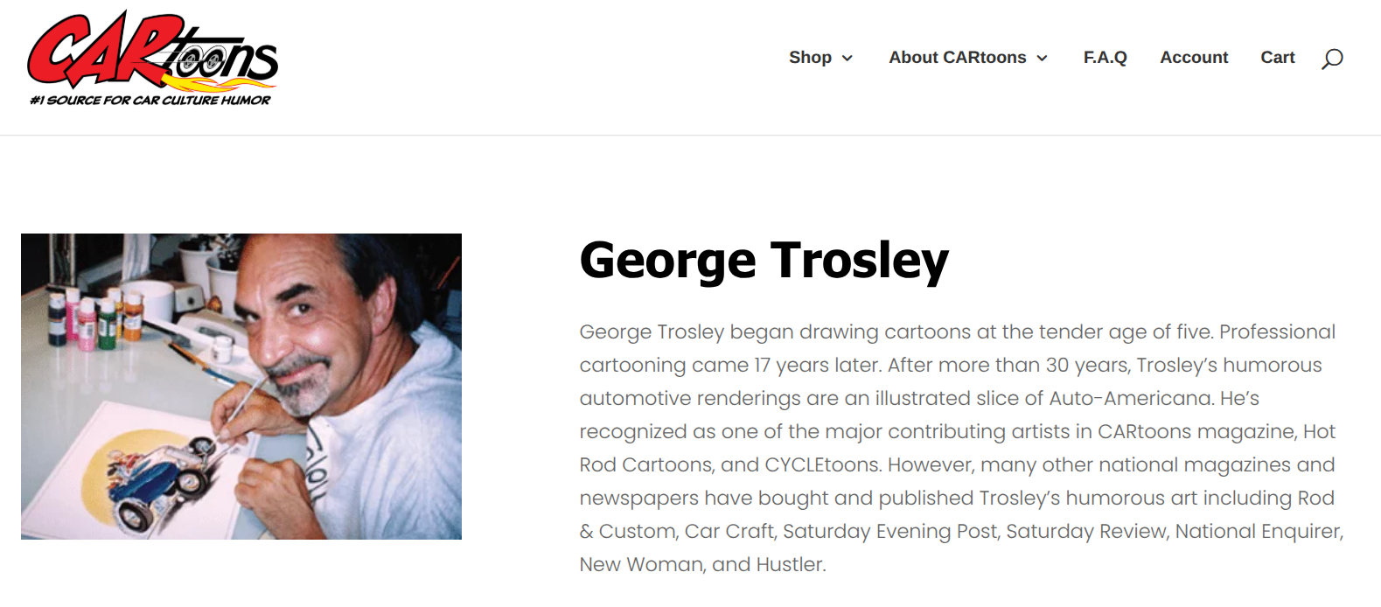This screenshot has width=1381, height=607.
Task: Expand the About CARtoons dropdown chevron
Action: (x=1042, y=59)
